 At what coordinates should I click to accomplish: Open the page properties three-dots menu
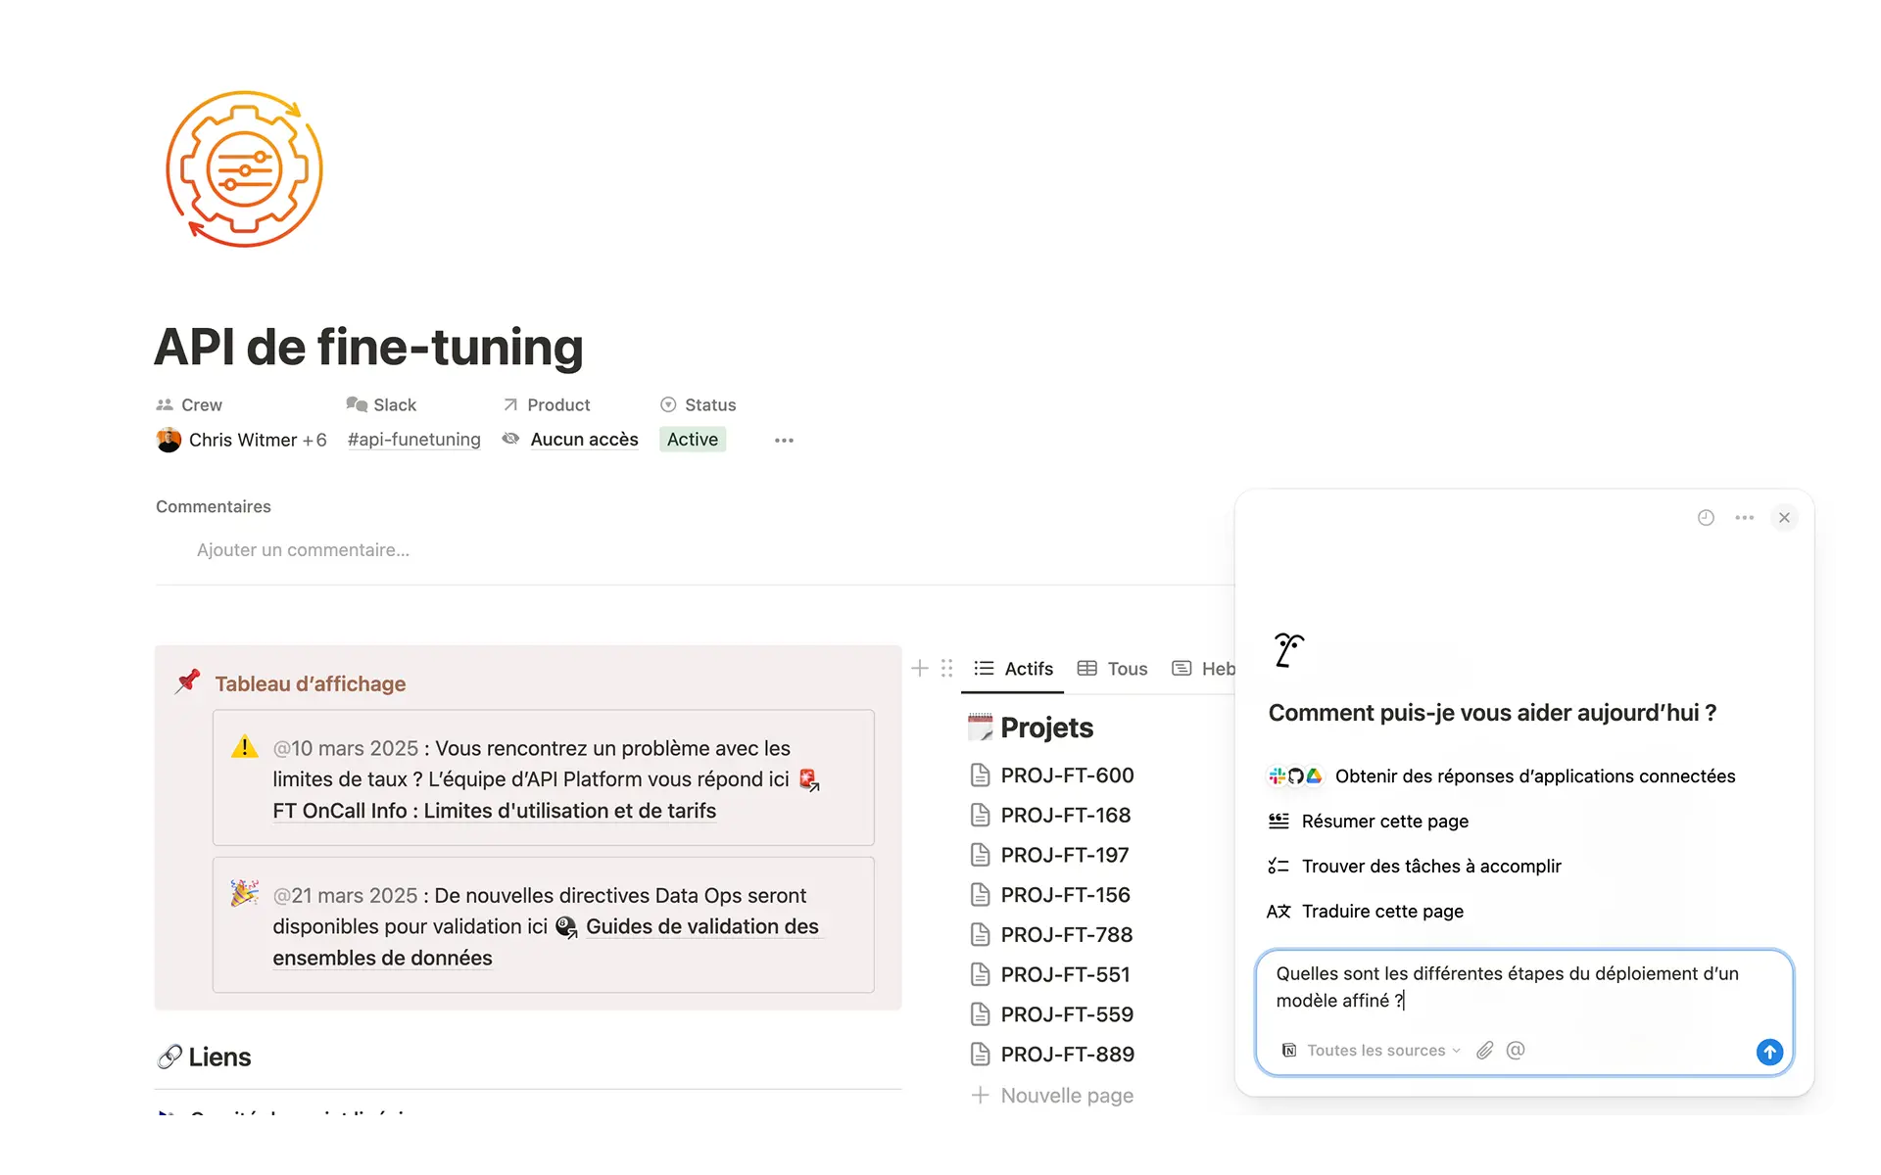coord(784,441)
